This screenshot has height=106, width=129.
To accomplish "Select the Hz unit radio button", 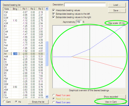I will [16, 102].
